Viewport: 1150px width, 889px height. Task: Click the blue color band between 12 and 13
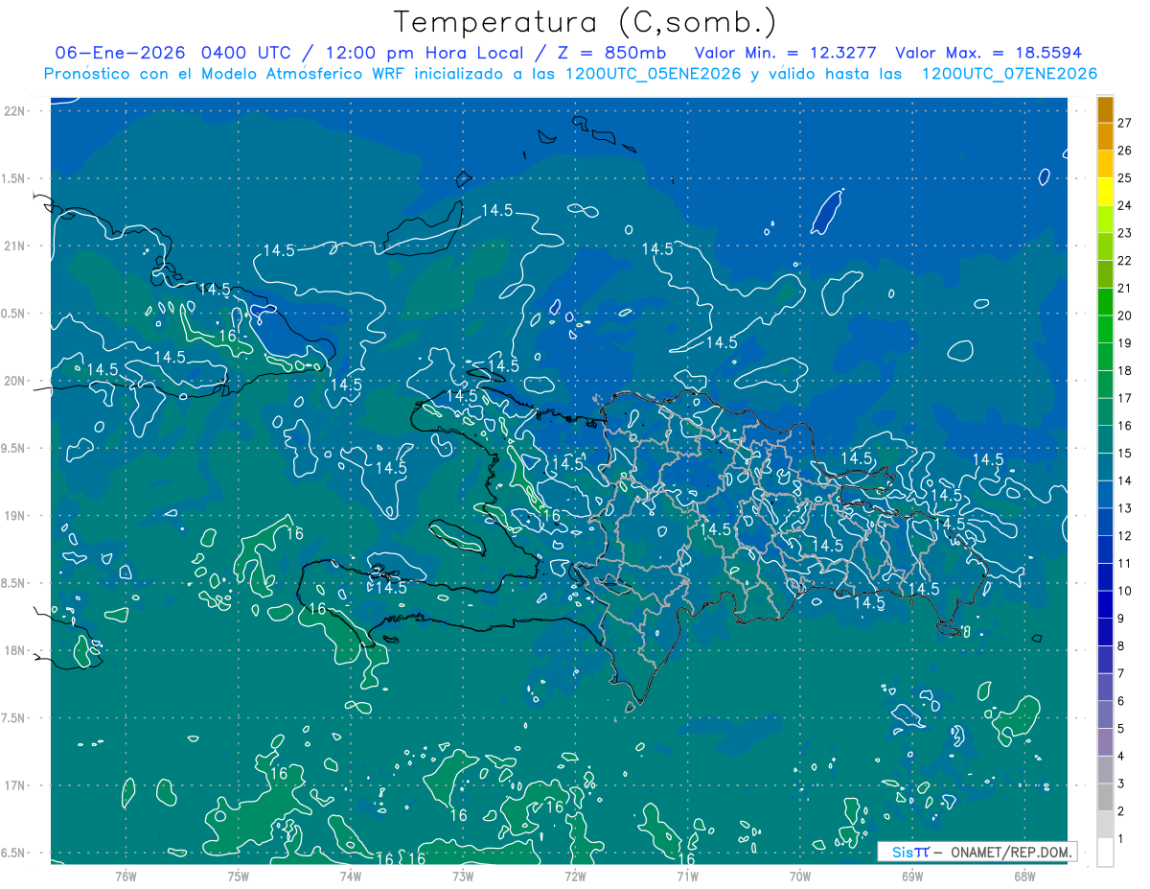pyautogui.click(x=1105, y=522)
